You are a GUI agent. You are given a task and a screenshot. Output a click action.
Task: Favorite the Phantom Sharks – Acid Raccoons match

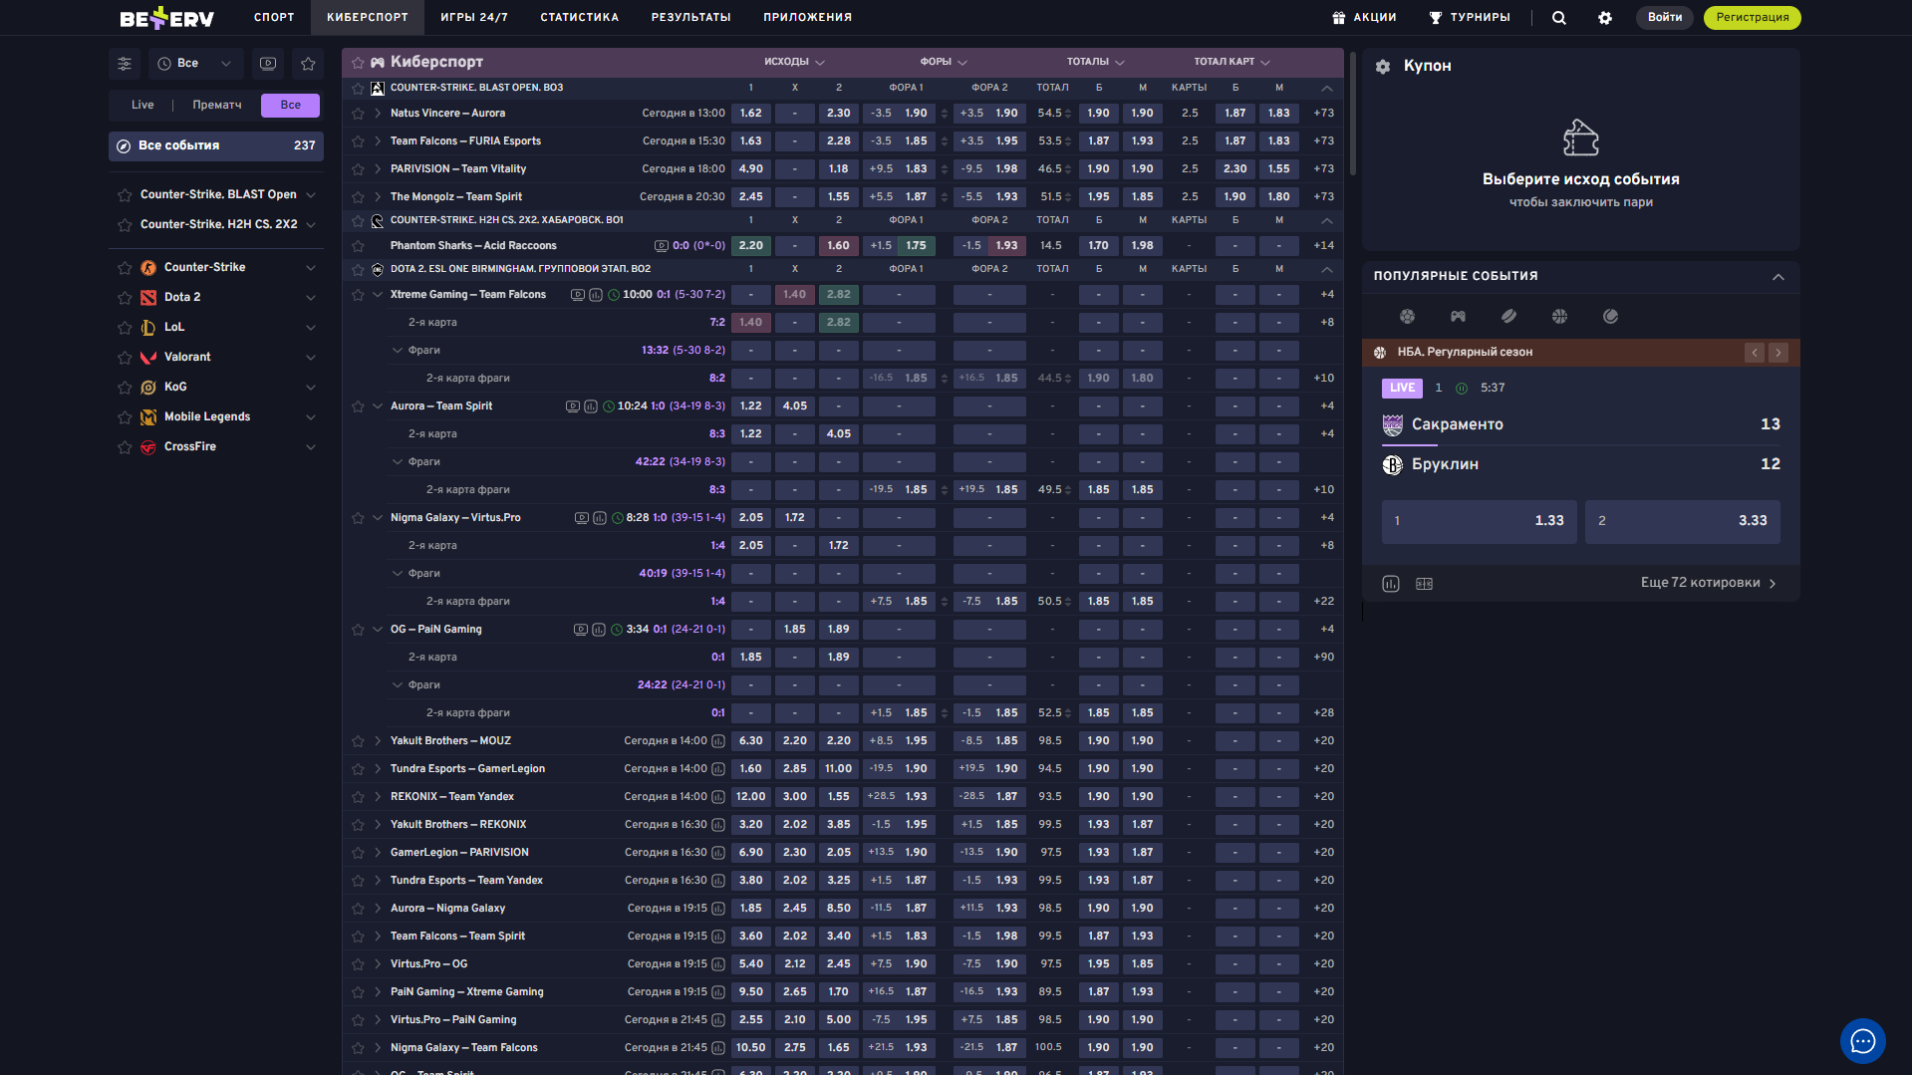(x=358, y=246)
